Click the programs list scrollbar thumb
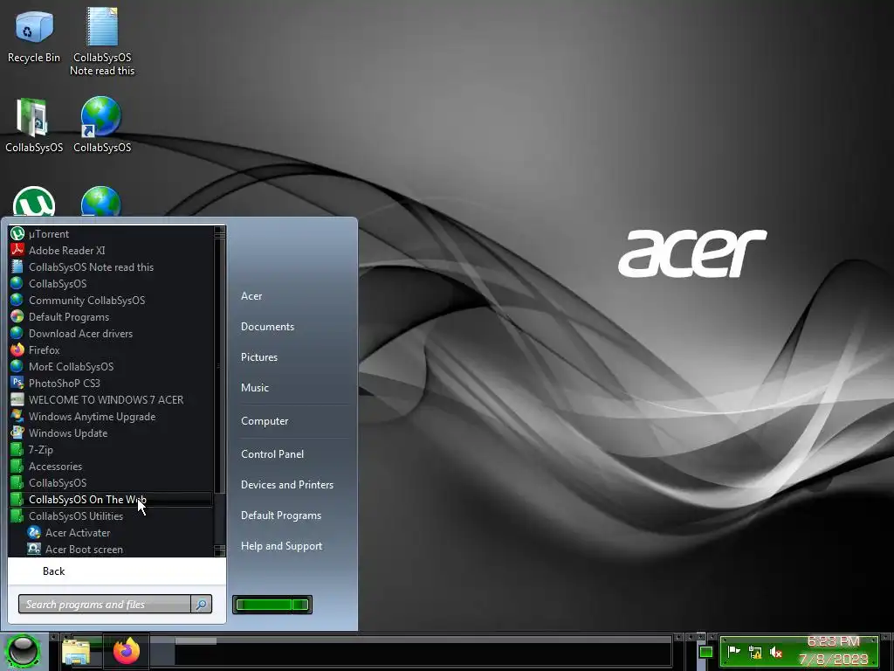894x671 pixels. (219, 365)
